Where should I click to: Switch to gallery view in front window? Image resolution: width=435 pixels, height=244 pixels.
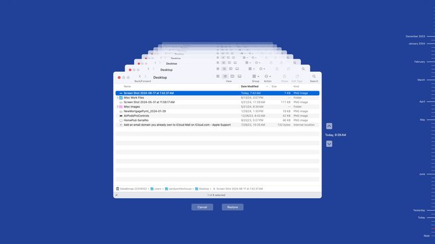(x=239, y=76)
